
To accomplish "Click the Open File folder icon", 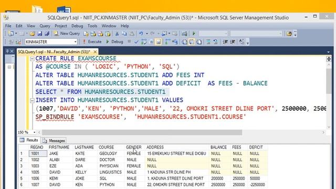I will 33,34.
